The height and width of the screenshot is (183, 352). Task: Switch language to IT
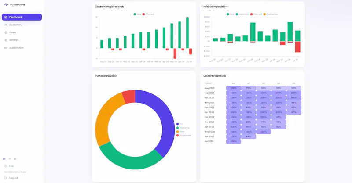pos(10,159)
